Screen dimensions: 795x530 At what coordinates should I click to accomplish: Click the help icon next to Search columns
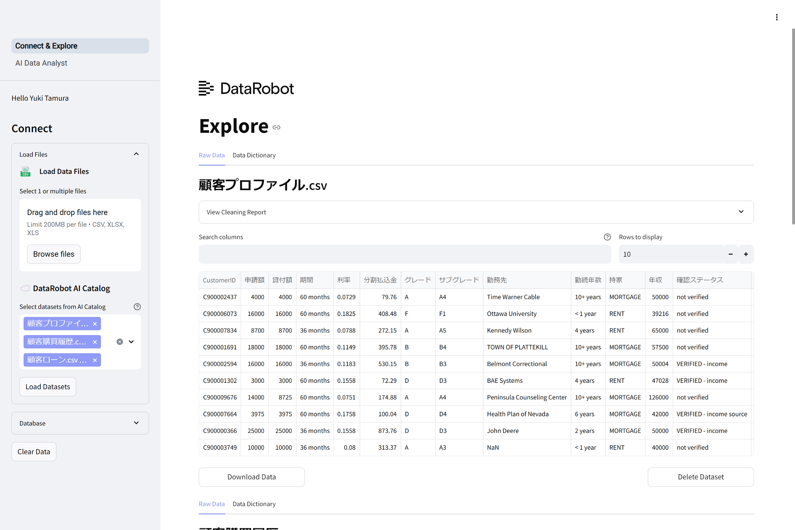pyautogui.click(x=607, y=237)
